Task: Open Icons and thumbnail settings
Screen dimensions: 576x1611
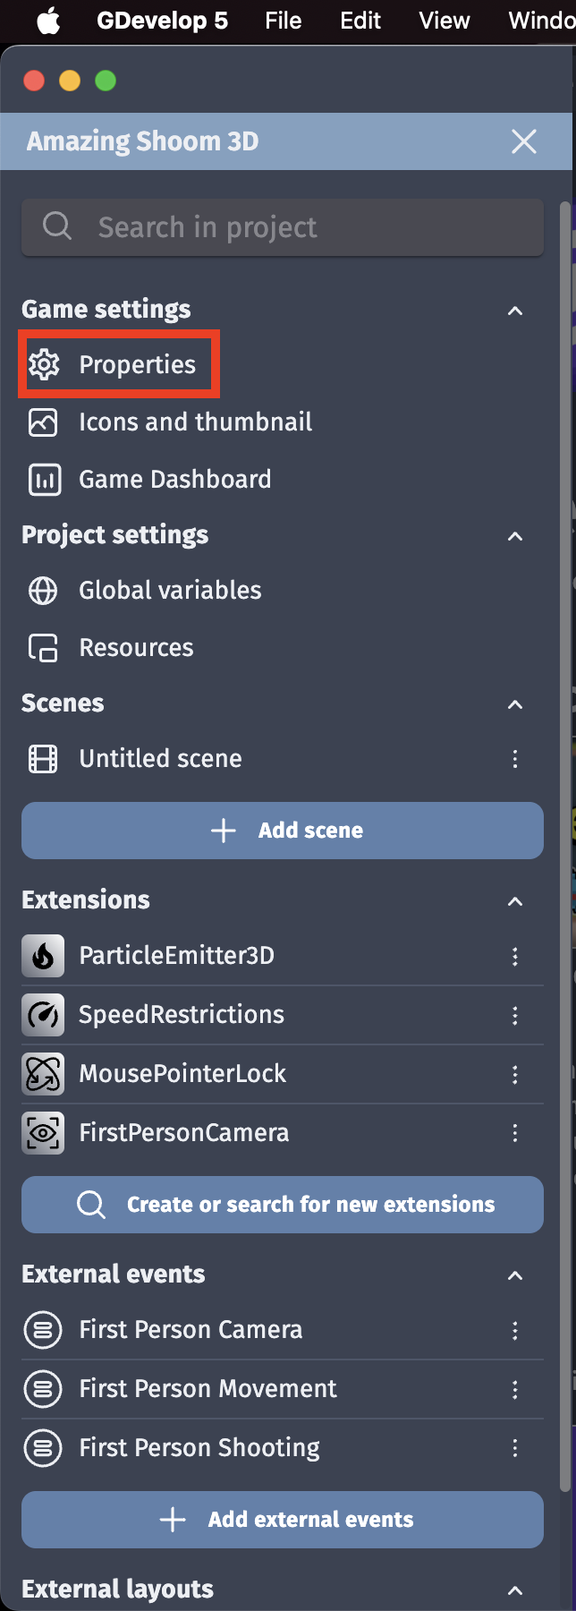Action: click(43, 422)
